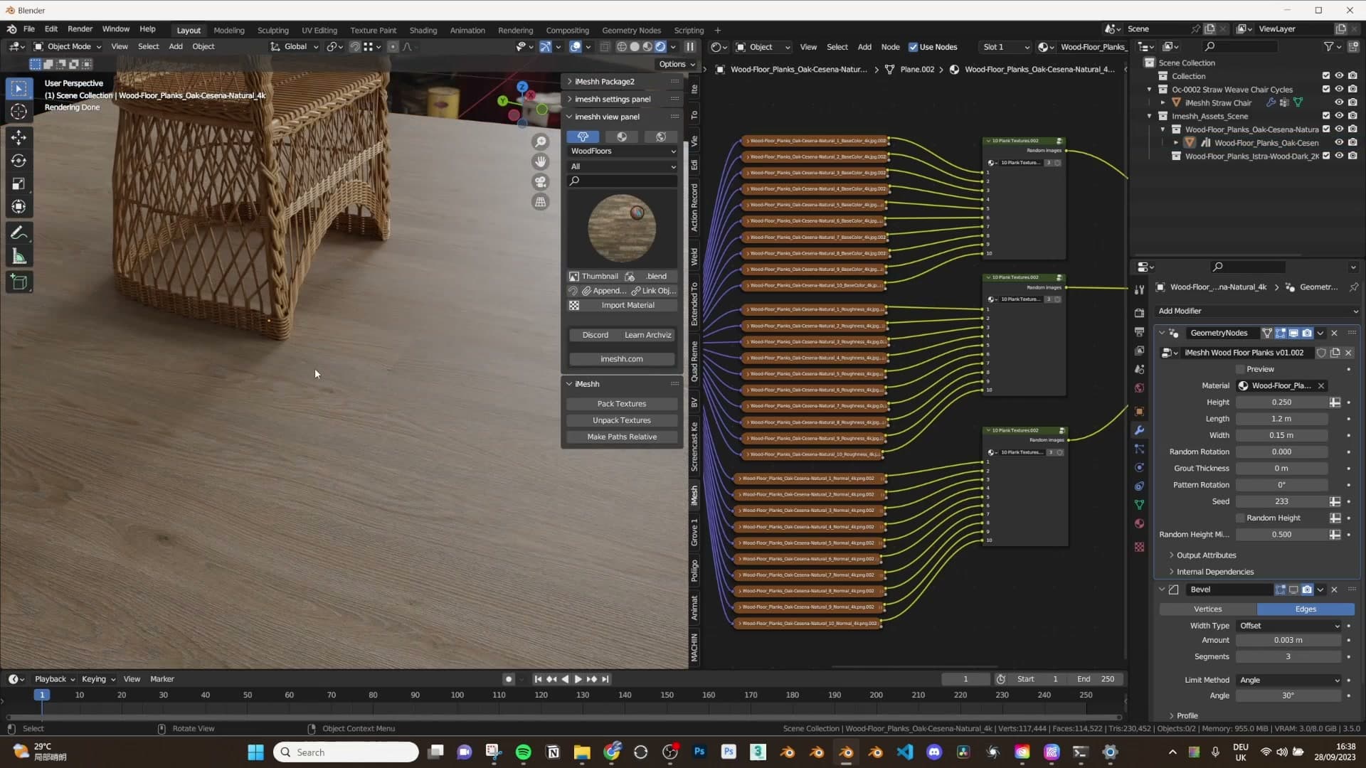Viewport: 1366px width, 768px height.
Task: Open the Node menu in node editor
Action: point(891,47)
